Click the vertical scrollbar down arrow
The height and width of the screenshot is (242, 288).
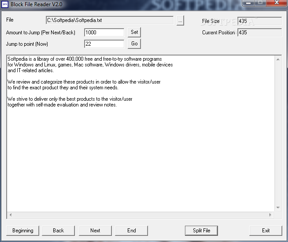point(278,208)
